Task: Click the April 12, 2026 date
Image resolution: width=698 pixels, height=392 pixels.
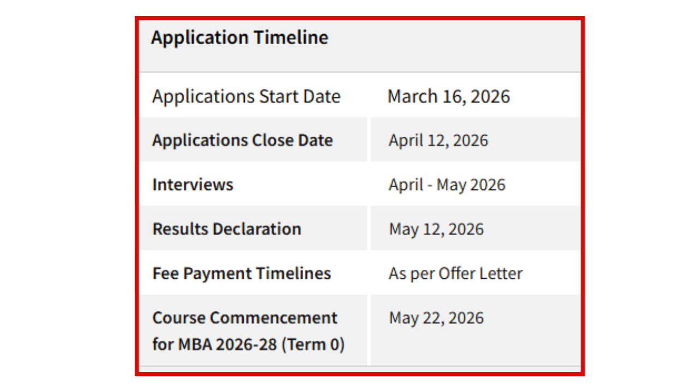Action: tap(438, 140)
